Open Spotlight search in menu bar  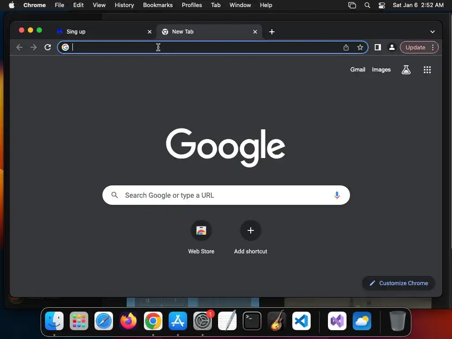click(x=367, y=5)
